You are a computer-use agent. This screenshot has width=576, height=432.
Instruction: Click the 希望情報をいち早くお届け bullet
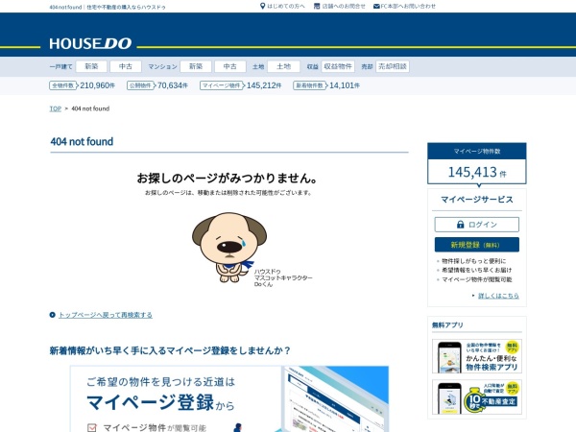[x=476, y=270]
